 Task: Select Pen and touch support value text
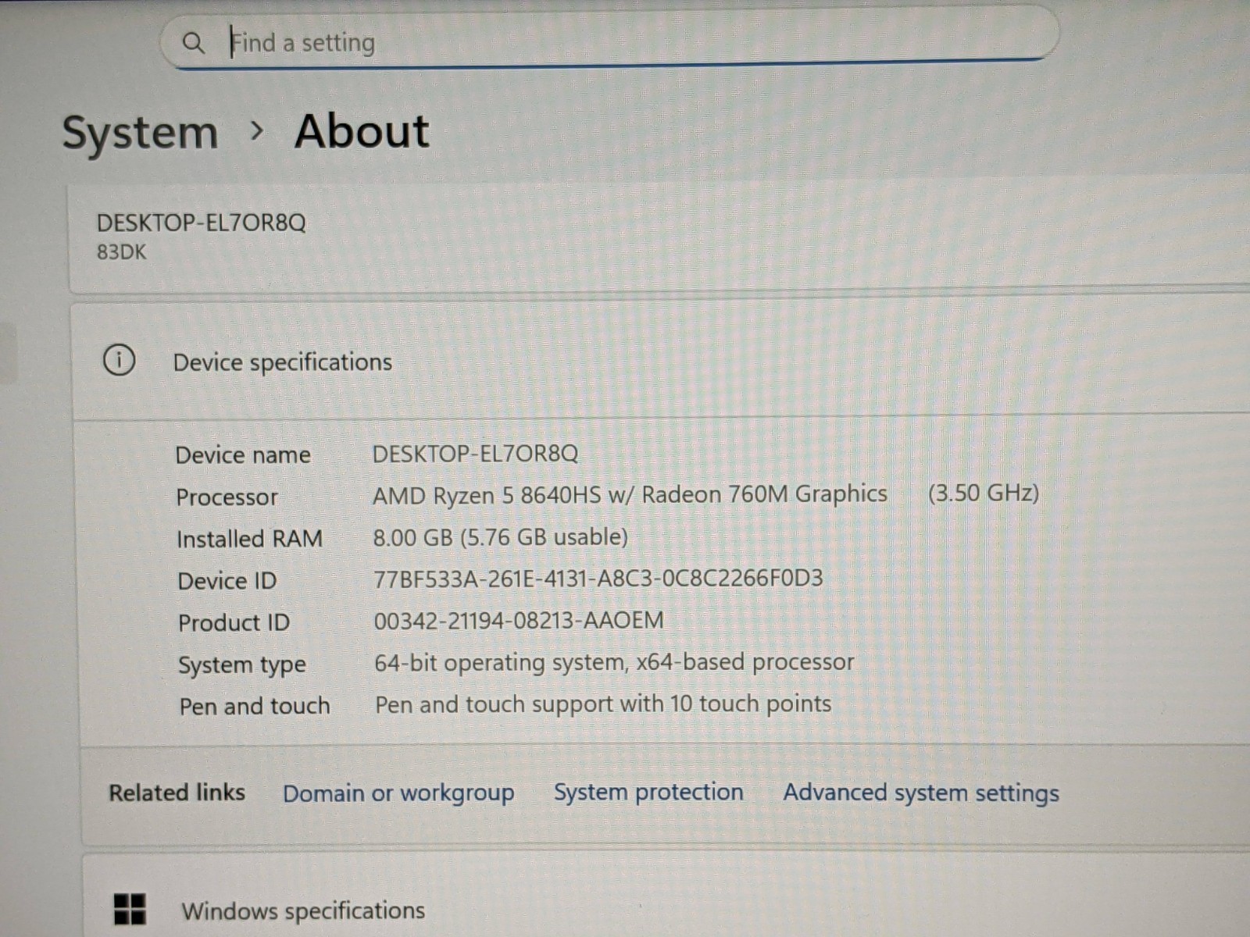pos(603,704)
